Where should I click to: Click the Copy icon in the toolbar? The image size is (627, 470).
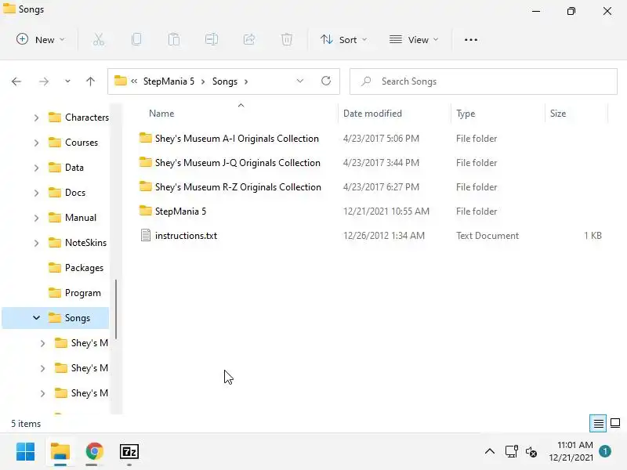[136, 40]
